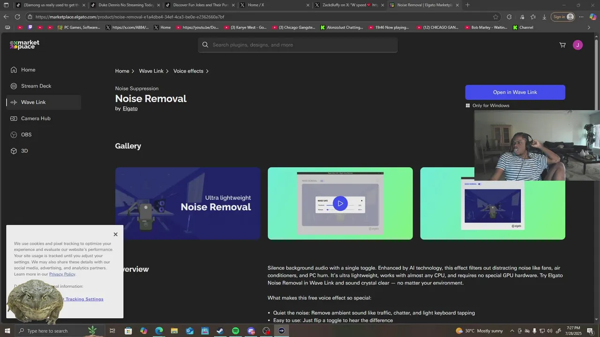
Task: Close the cookie notice popup
Action: click(x=115, y=234)
